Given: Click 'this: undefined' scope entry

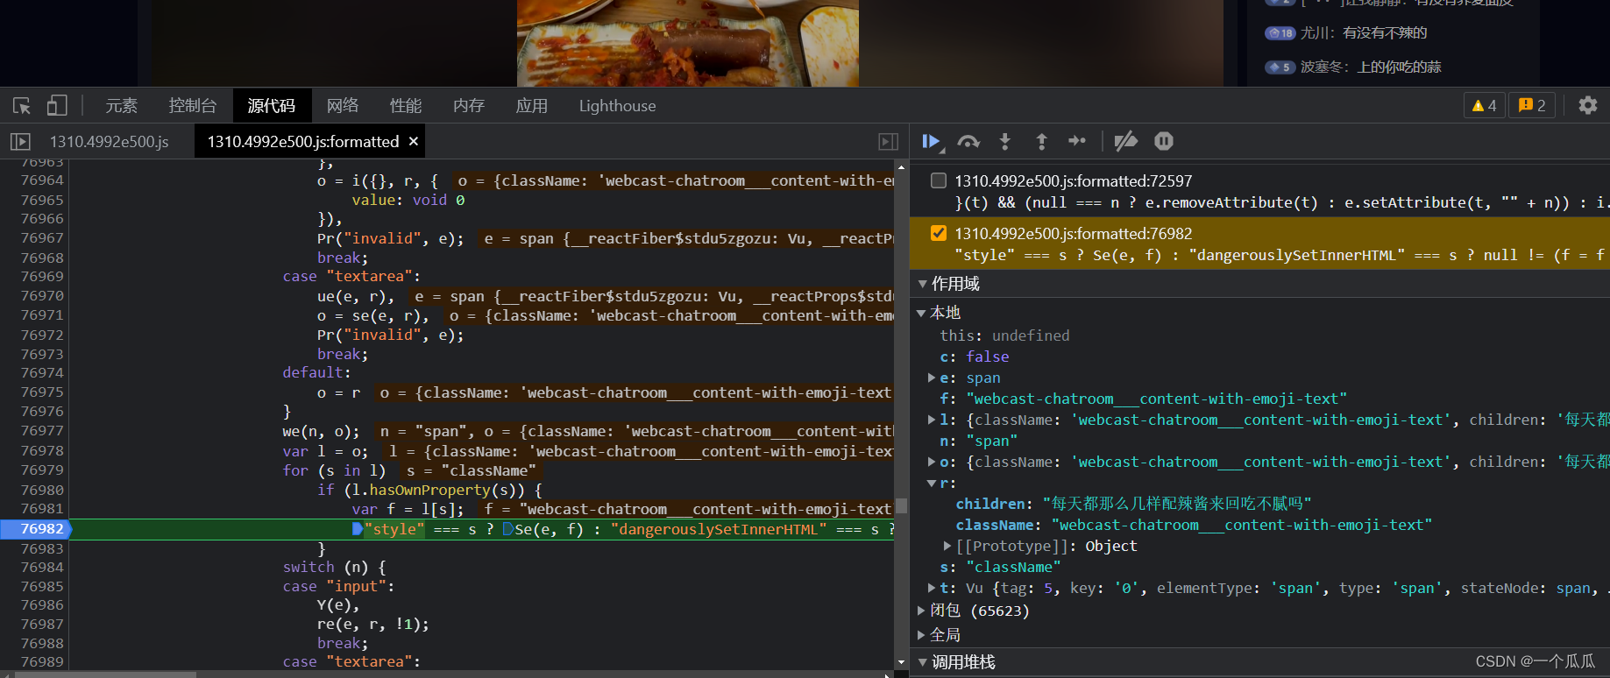Looking at the screenshot, I should 1004,335.
